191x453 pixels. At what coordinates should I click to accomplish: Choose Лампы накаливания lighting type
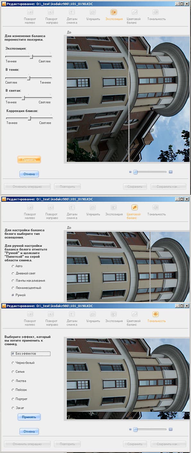(13, 281)
